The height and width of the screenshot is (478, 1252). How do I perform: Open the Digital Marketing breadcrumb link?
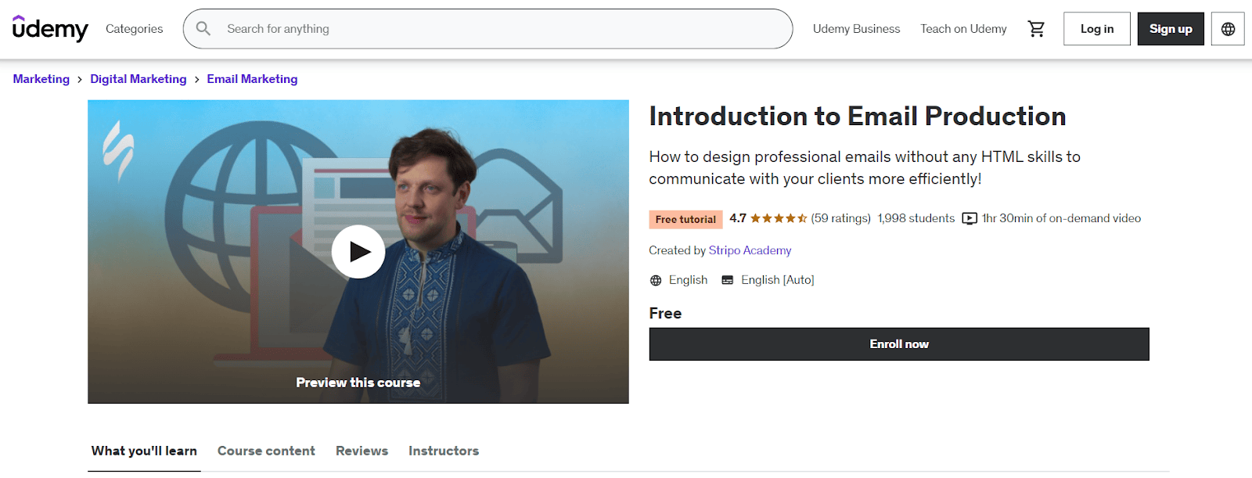tap(138, 78)
